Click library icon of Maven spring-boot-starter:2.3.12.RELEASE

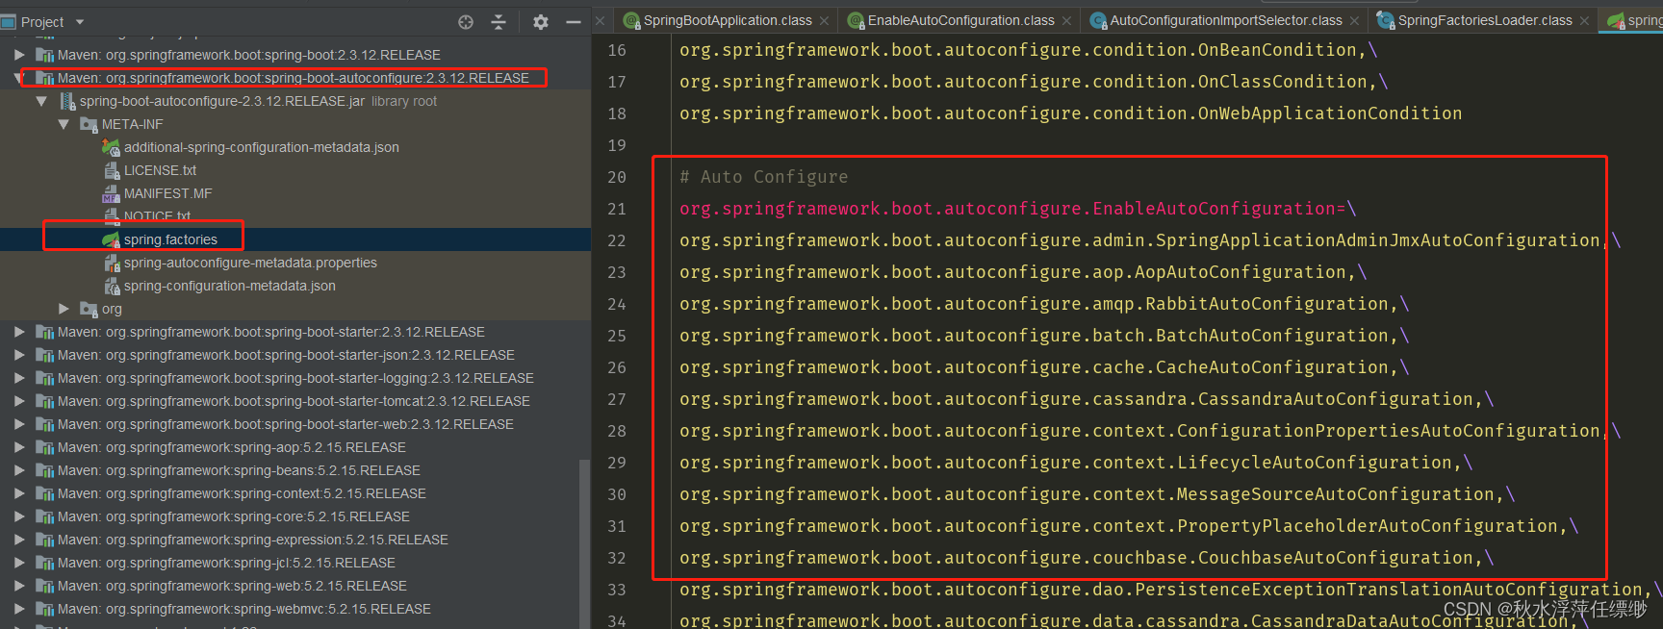(44, 332)
